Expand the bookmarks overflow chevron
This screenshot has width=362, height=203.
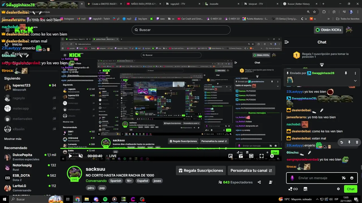329,19
